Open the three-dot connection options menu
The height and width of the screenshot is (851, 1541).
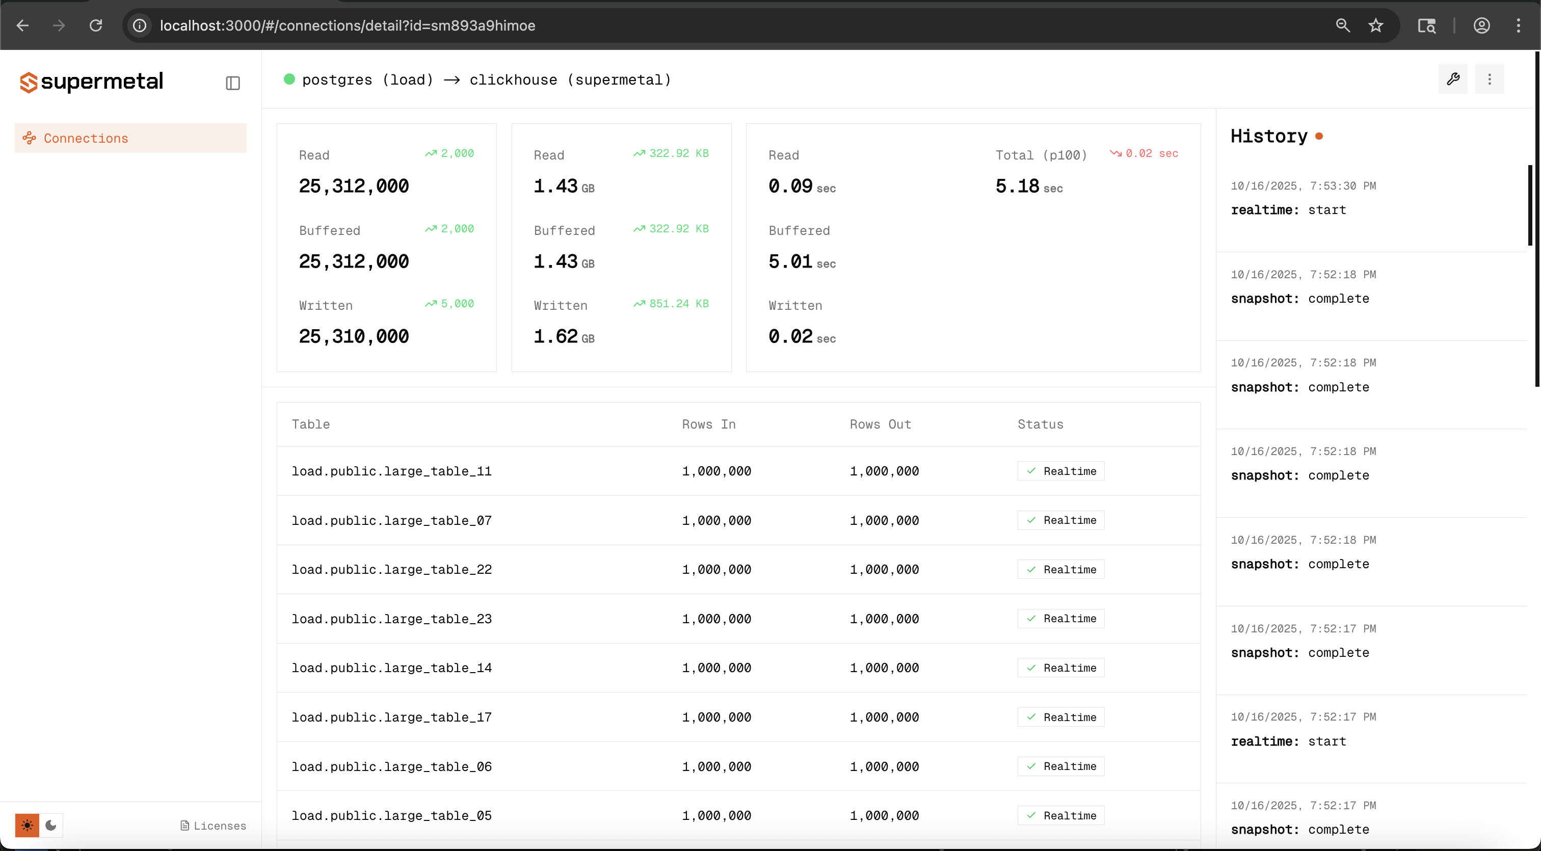1489,79
